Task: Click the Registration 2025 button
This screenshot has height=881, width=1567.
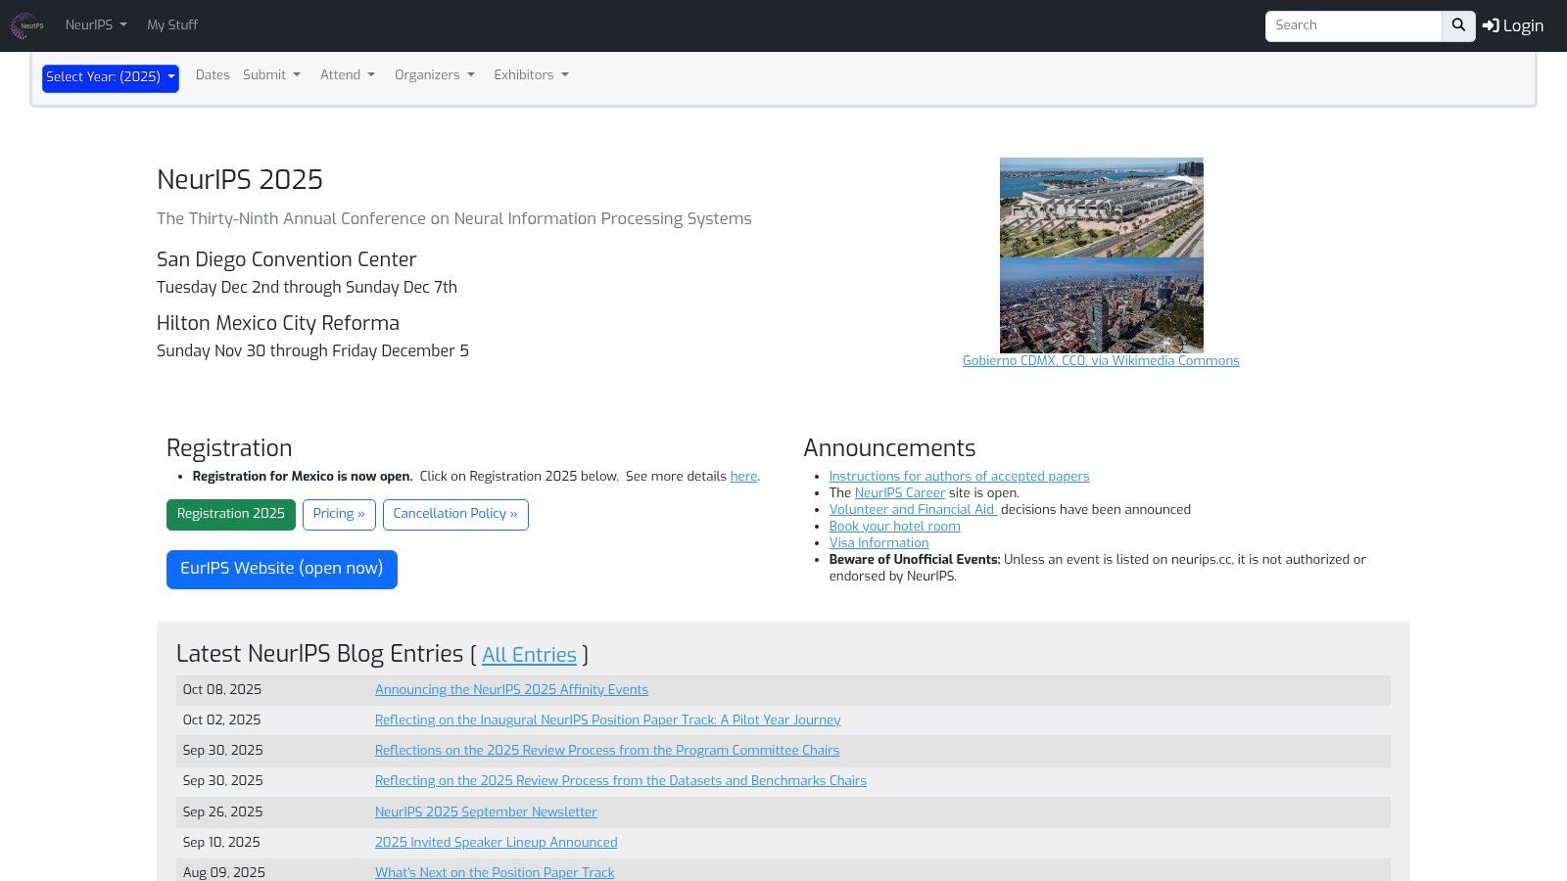Action: tap(231, 514)
